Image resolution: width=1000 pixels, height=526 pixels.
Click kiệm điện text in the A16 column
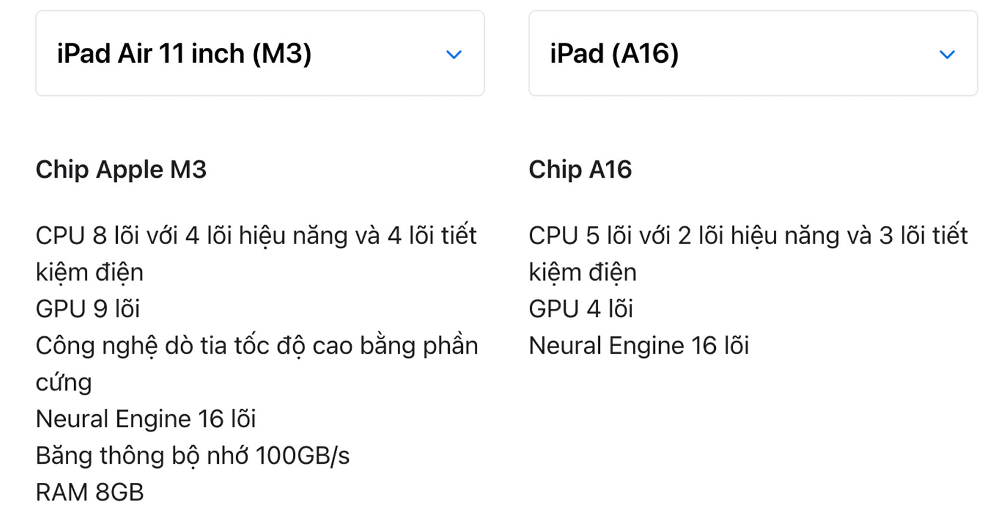point(583,273)
